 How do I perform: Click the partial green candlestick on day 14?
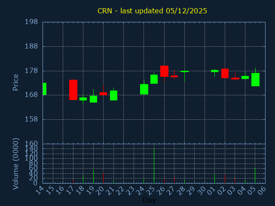click(45, 89)
